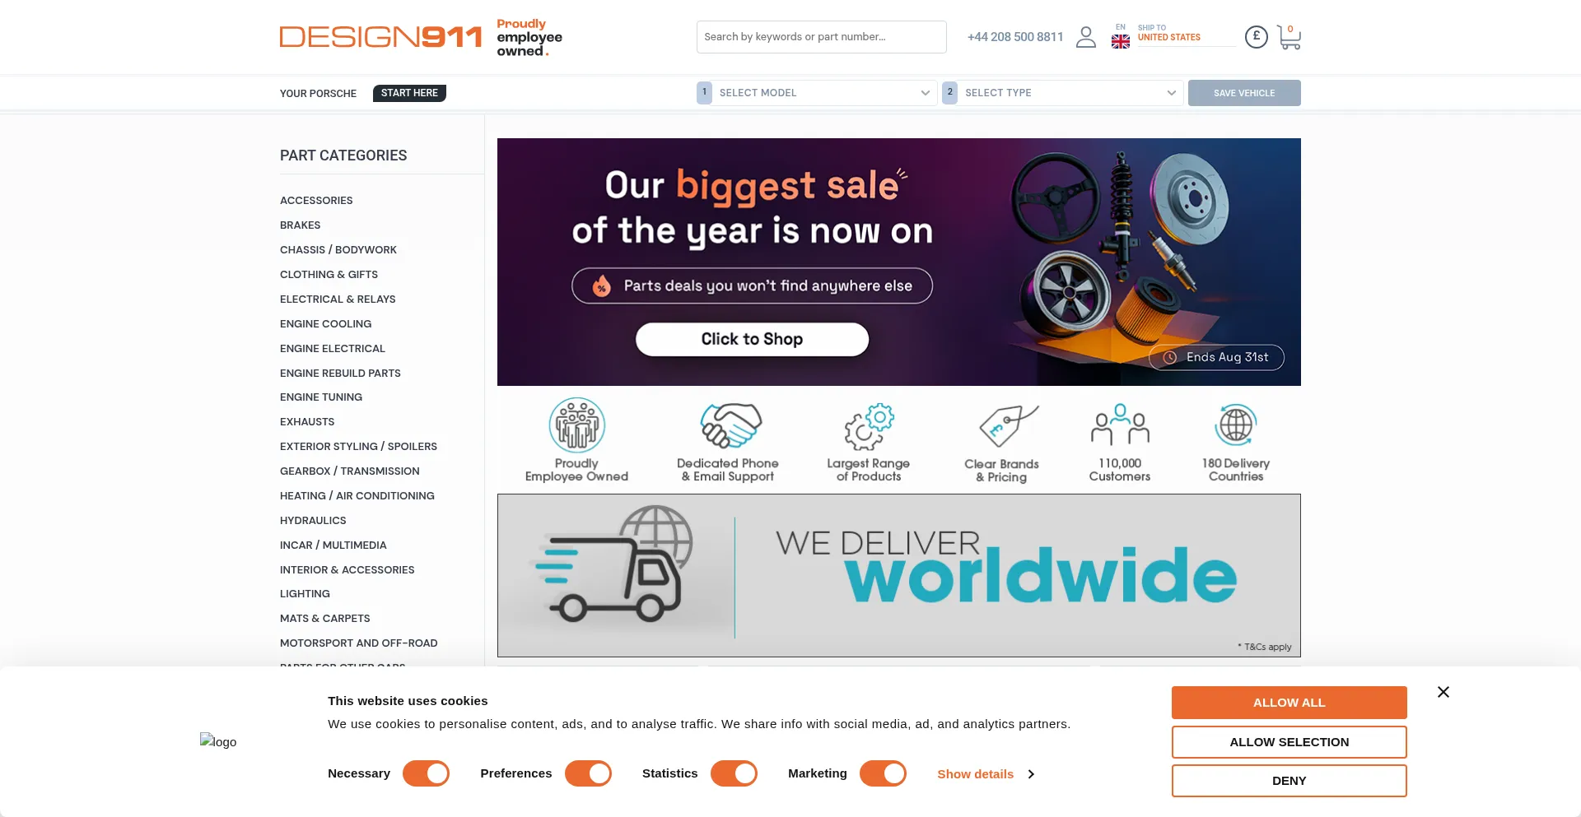Click the Proudly employee owned badge
This screenshot has height=817, width=1581.
coord(529,37)
